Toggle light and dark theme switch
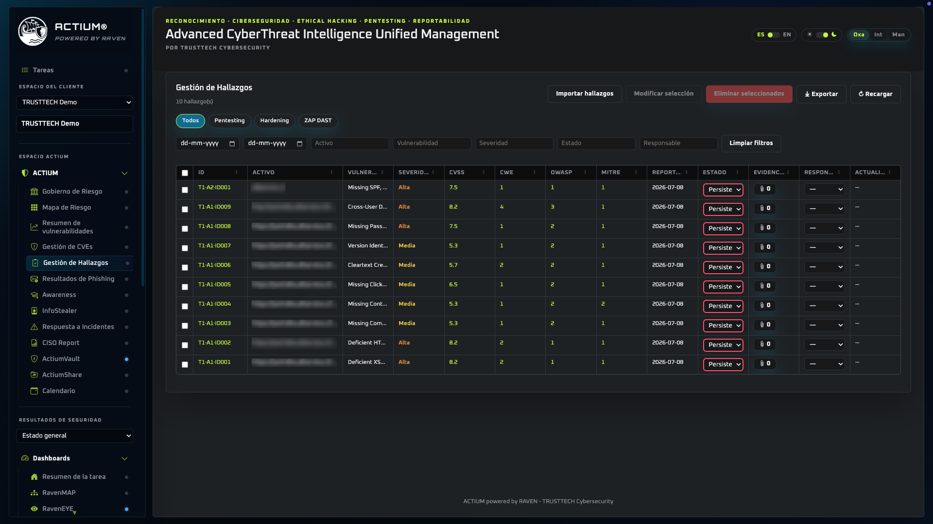This screenshot has height=524, width=933. click(x=822, y=35)
